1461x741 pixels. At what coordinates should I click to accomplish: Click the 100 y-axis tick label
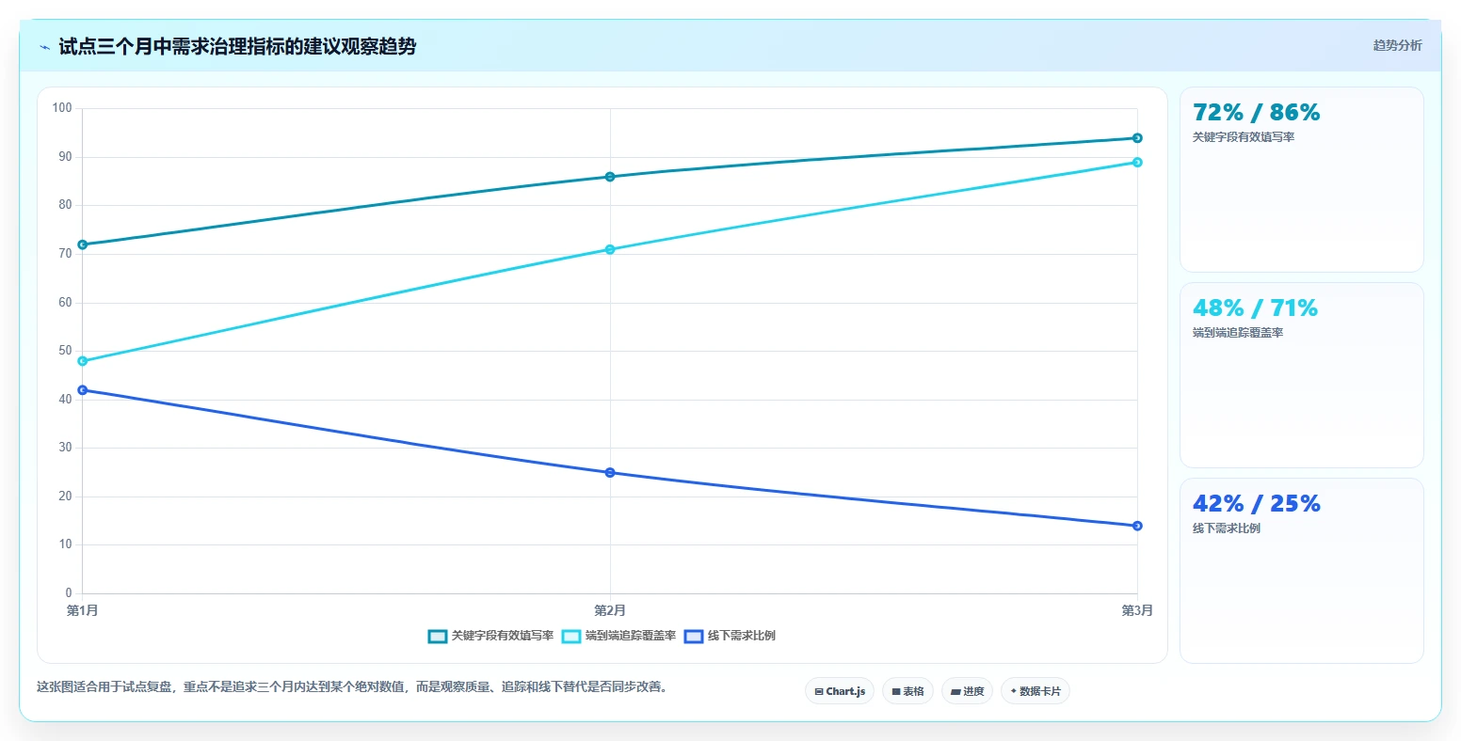[x=62, y=108]
